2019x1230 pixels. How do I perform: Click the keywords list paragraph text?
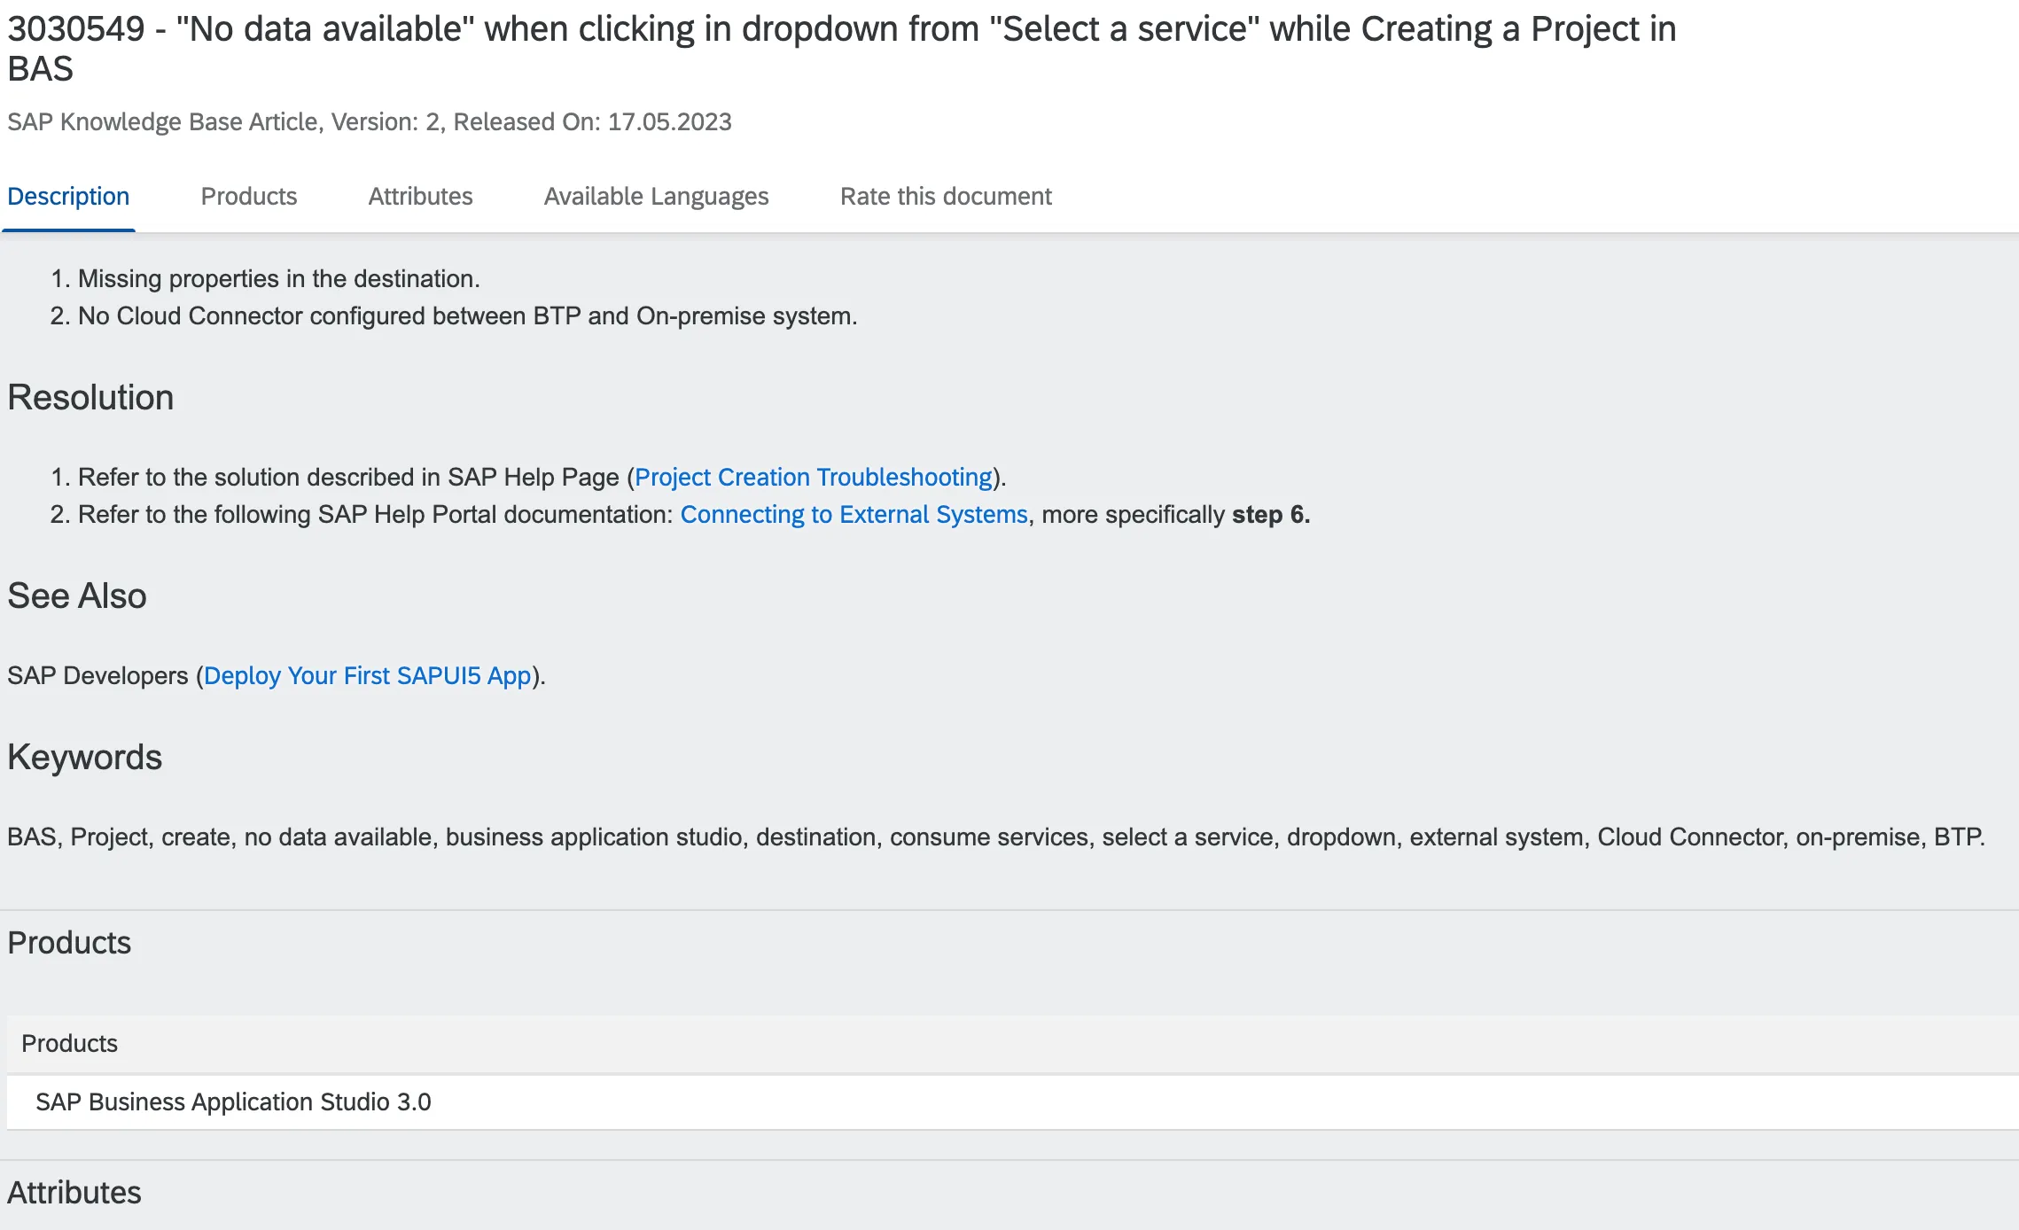pos(994,837)
